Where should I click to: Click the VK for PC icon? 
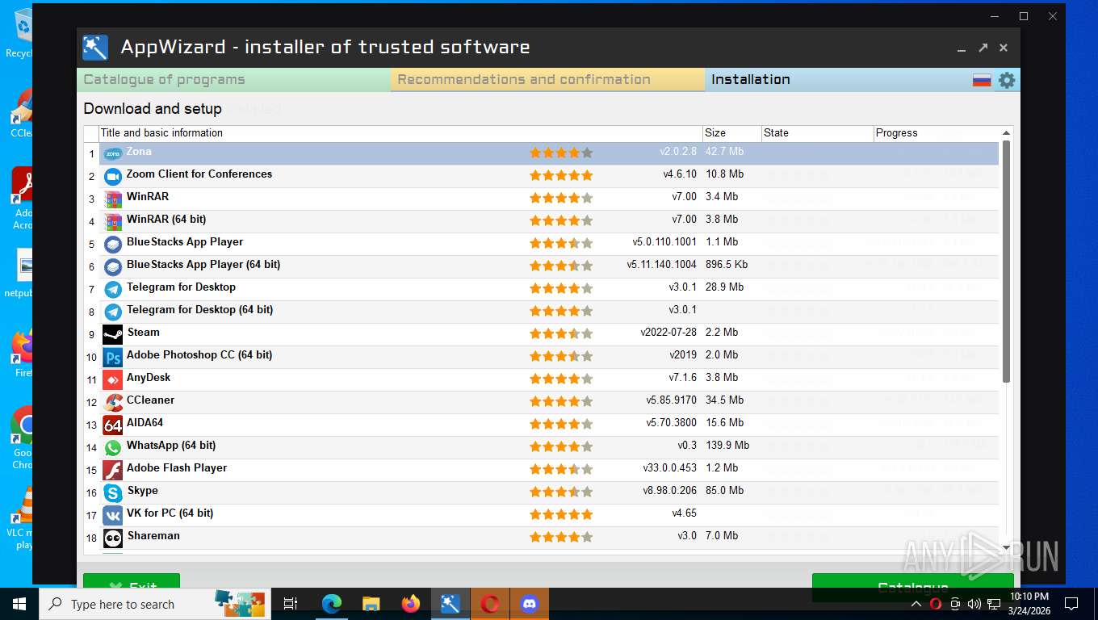point(113,515)
